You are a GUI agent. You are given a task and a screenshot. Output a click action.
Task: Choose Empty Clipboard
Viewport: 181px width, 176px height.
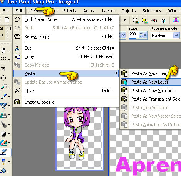pyautogui.click(x=66, y=102)
